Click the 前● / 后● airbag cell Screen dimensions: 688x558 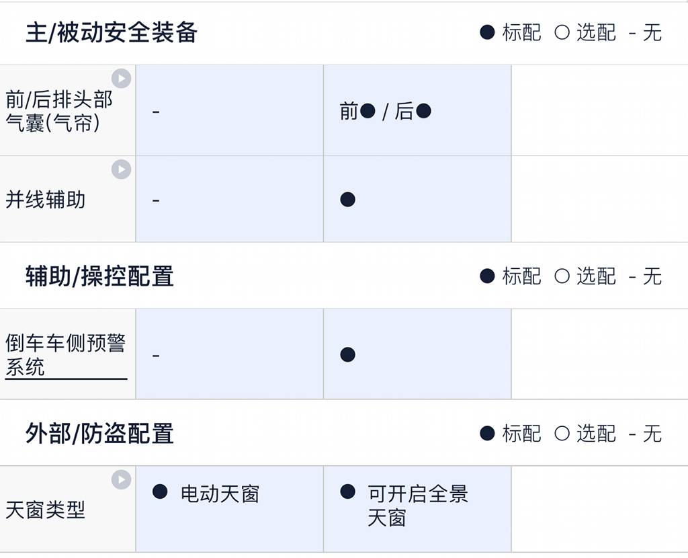click(x=385, y=112)
